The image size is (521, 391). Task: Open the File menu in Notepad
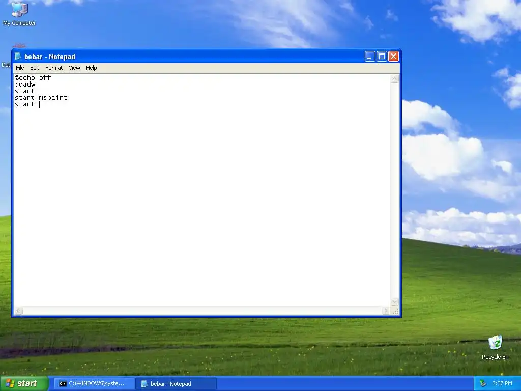[20, 68]
